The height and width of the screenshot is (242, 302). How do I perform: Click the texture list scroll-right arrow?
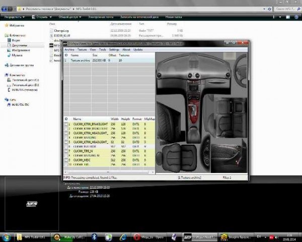(x=153, y=172)
